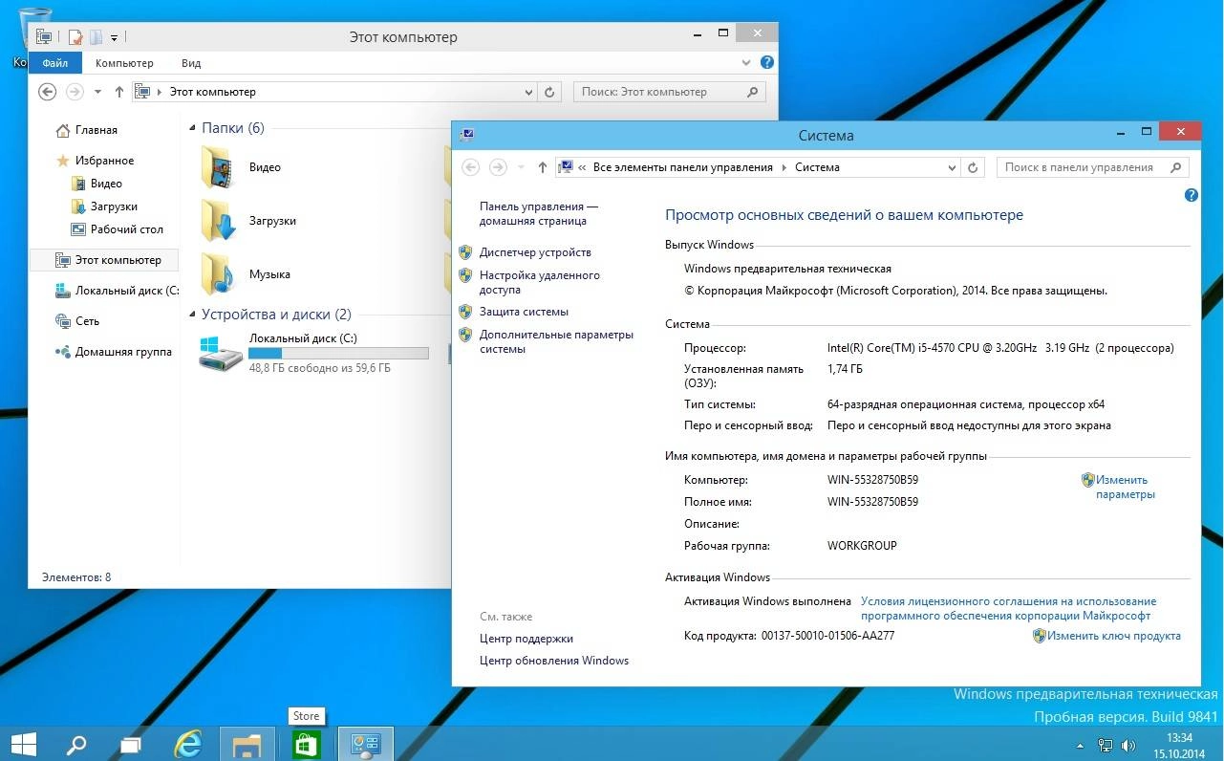This screenshot has width=1224, height=761.
Task: Open the network tray icon
Action: pyautogui.click(x=1106, y=745)
